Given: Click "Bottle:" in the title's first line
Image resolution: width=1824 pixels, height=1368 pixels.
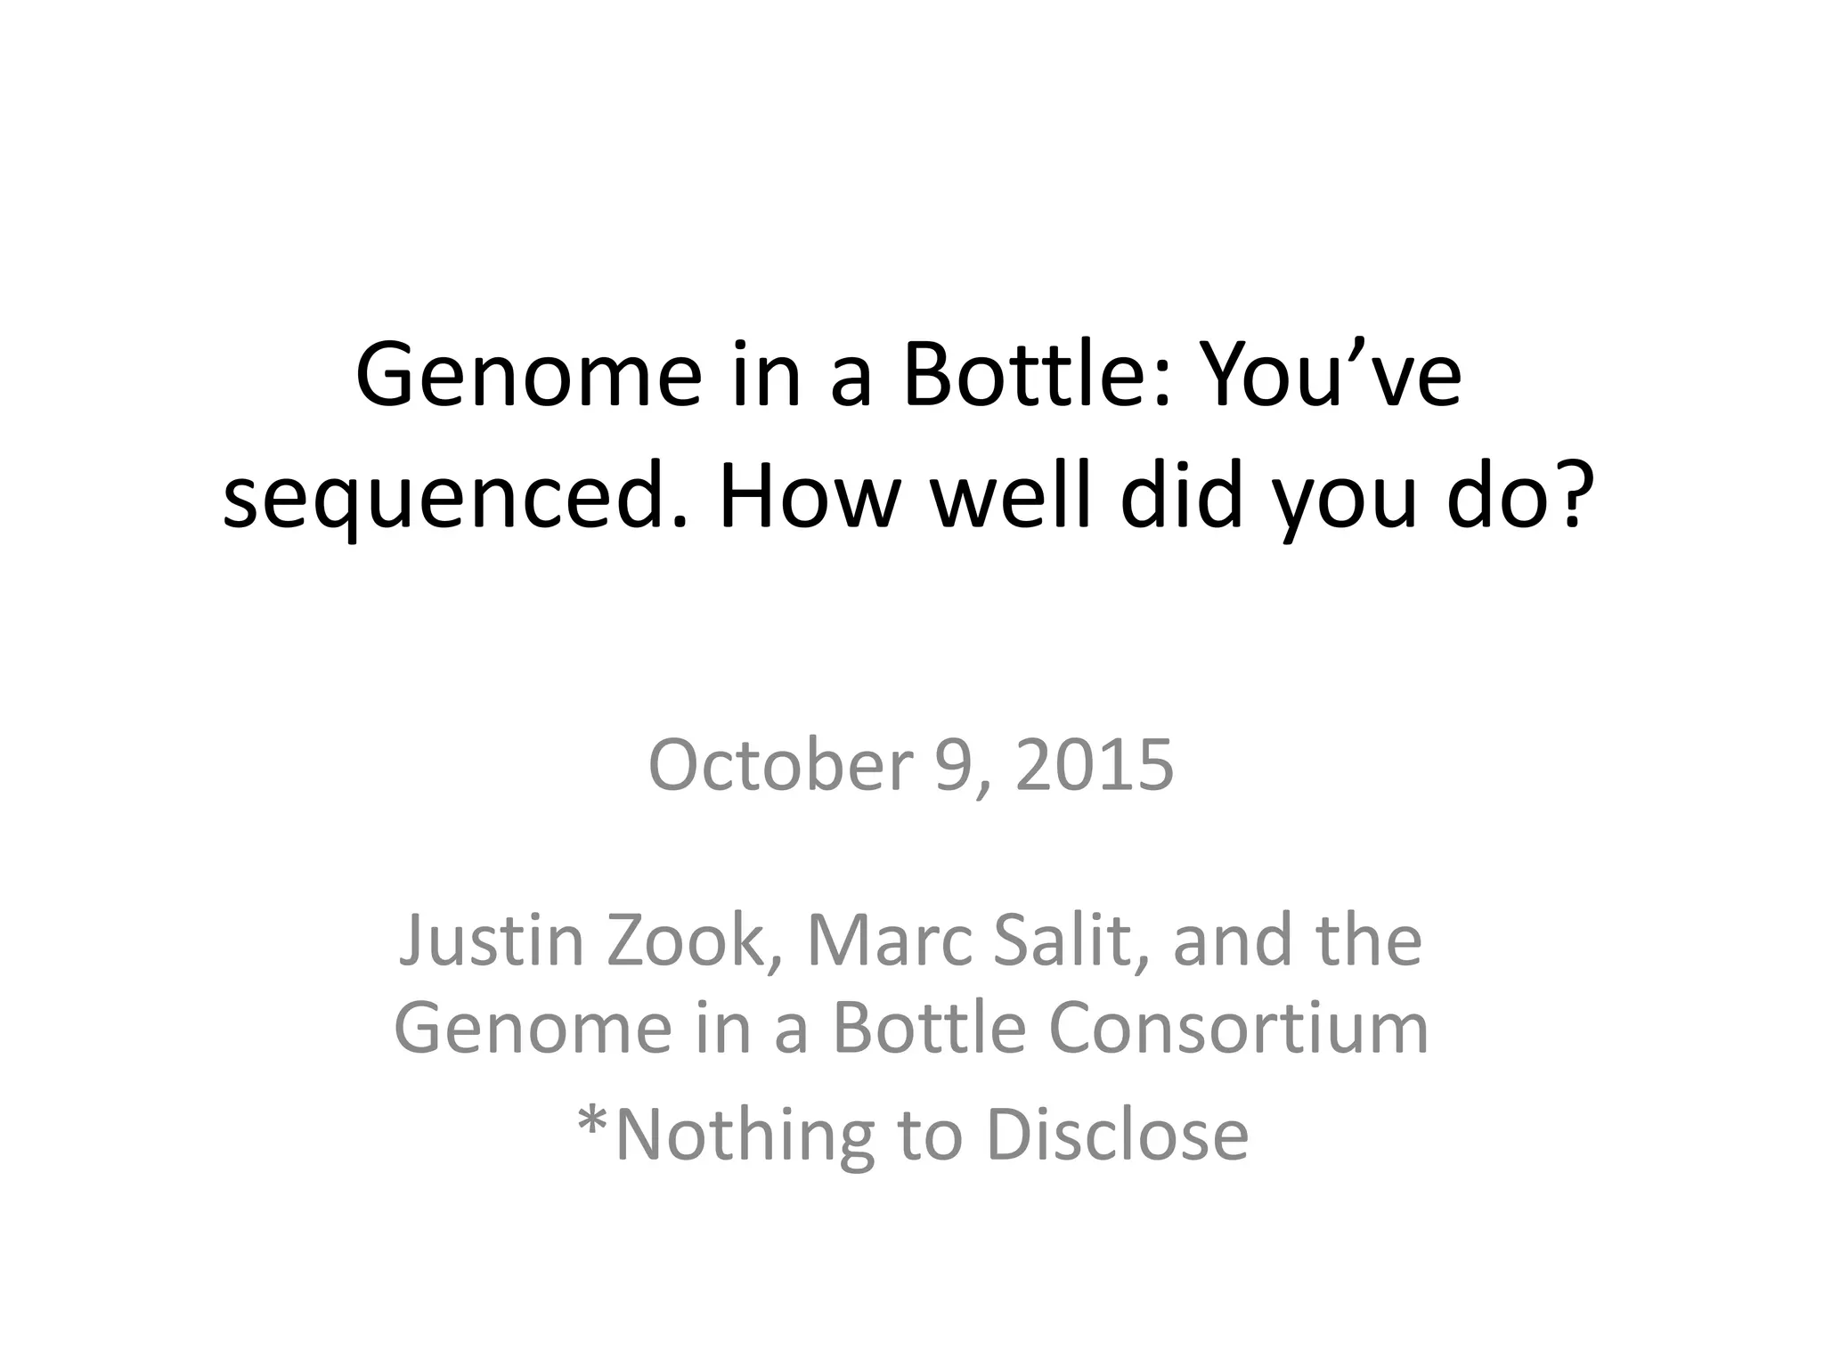Looking at the screenshot, I should click(1035, 376).
